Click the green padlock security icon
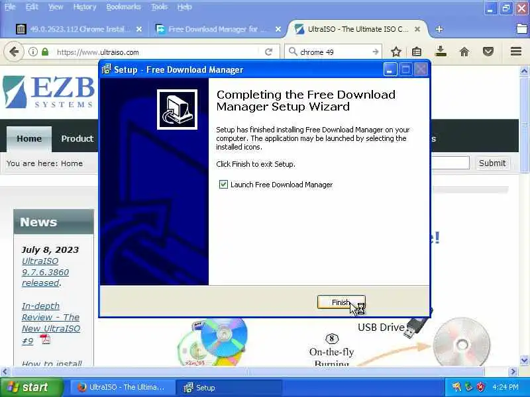This screenshot has width=530, height=397. click(x=45, y=52)
